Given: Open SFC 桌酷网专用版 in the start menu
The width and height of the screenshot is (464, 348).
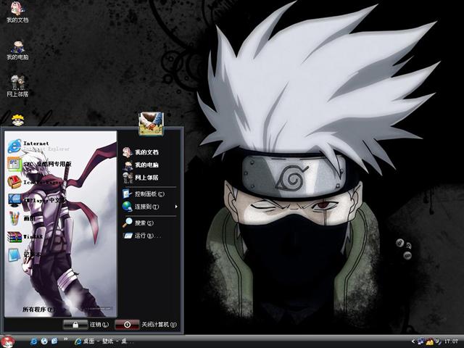Looking at the screenshot, I should (39, 164).
